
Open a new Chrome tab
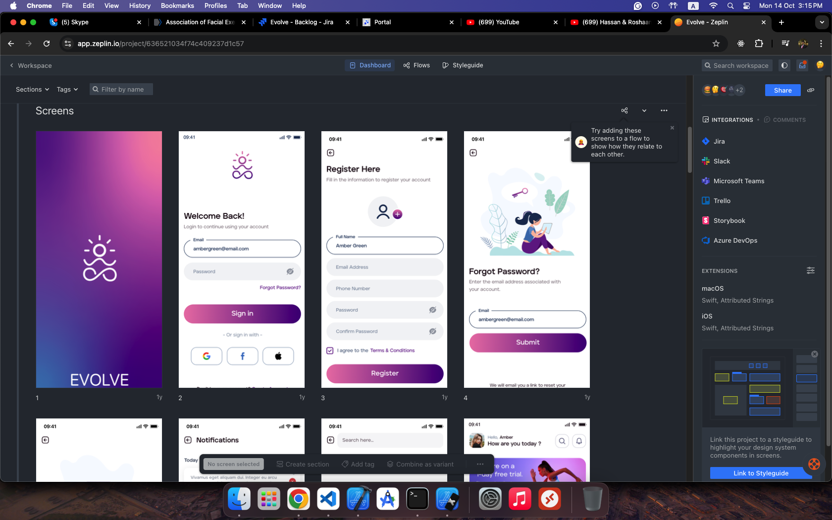tap(781, 22)
